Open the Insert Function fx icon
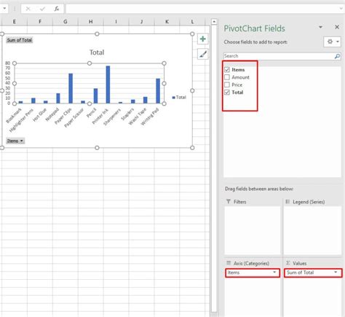This screenshot has height=317, width=345. point(57,9)
